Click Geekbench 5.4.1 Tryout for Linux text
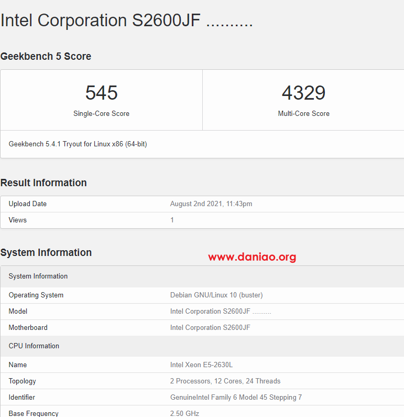Viewport: 404px width, 417px height. point(78,144)
